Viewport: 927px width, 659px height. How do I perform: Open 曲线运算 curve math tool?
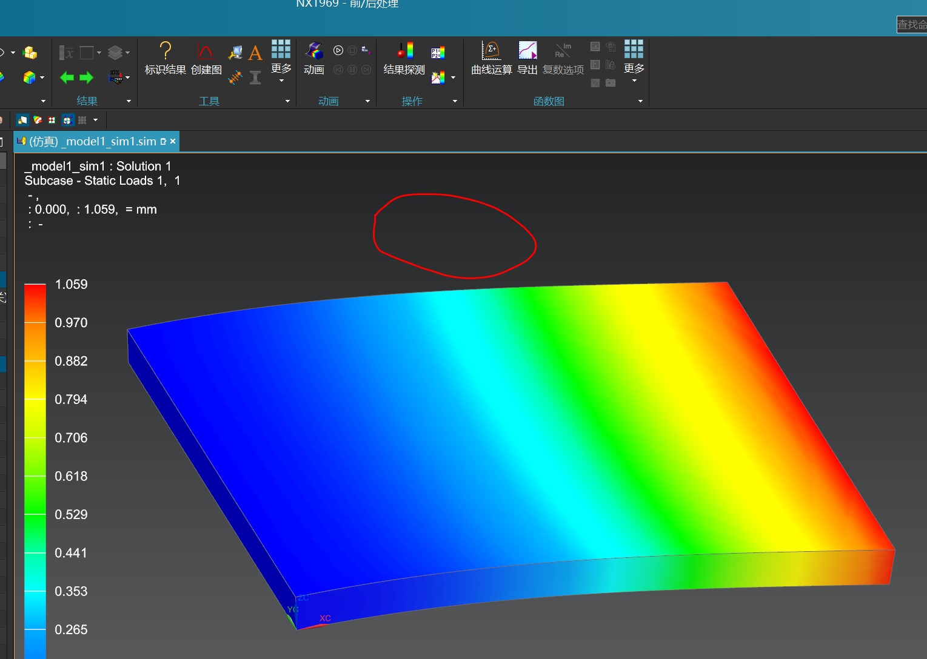[x=492, y=59]
